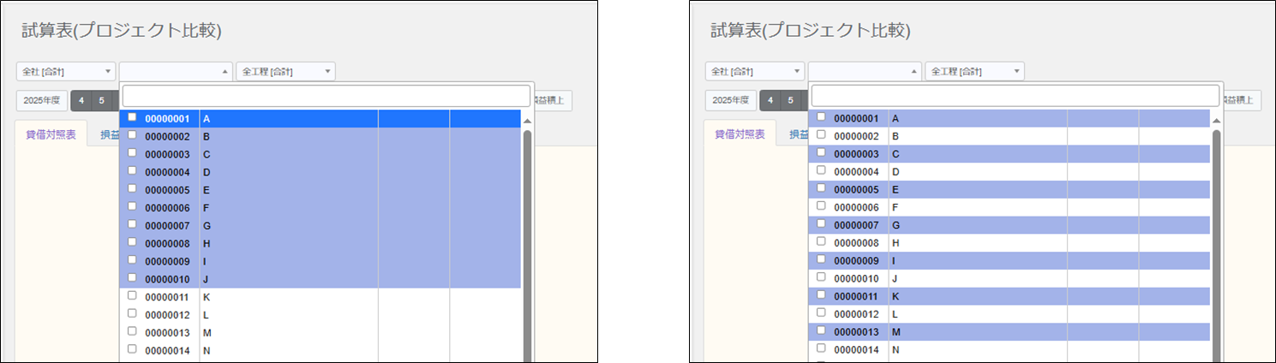Expand 全工程 [合計] dropdown in right panel
This screenshot has width=1276, height=363.
click(x=974, y=72)
